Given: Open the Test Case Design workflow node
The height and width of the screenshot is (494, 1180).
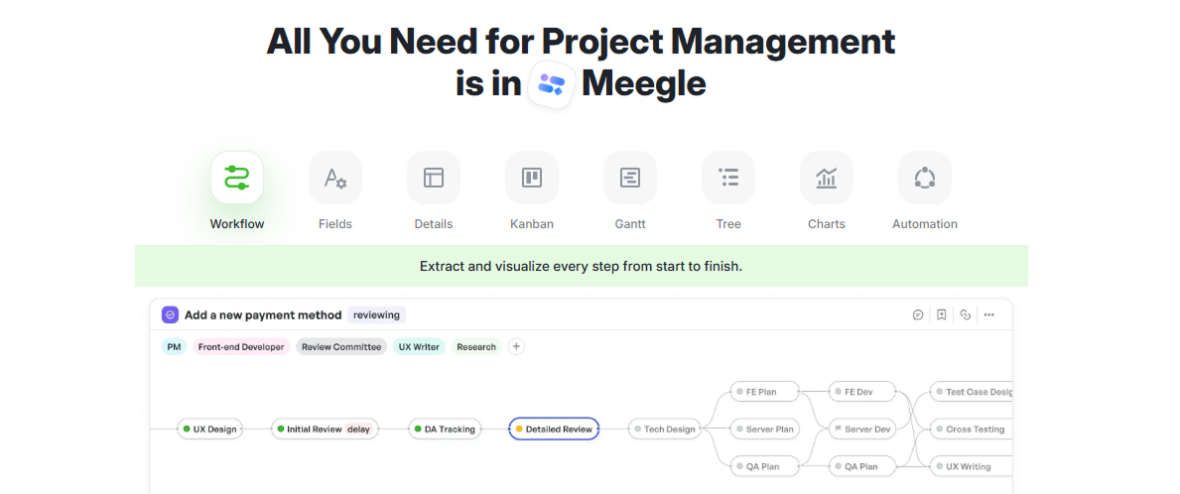Looking at the screenshot, I should 972,392.
